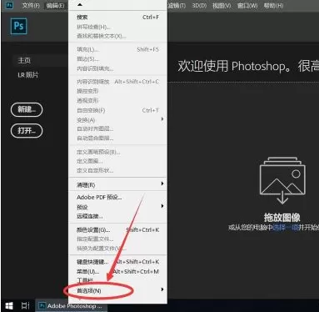This screenshot has width=319, height=312.
Task: Choose 键盘快捷键... menu item
Action: pos(117,262)
